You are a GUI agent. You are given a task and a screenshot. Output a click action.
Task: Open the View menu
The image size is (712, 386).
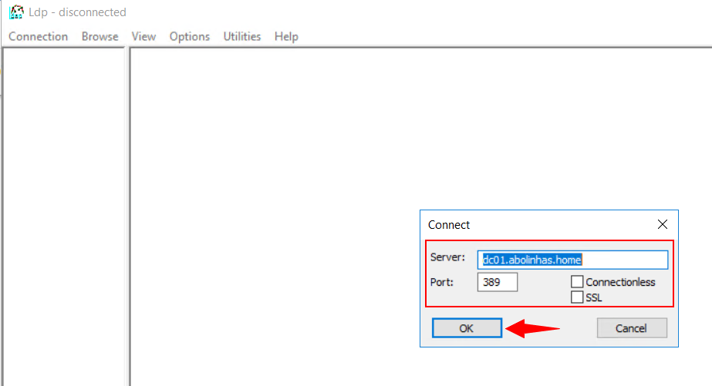click(143, 36)
